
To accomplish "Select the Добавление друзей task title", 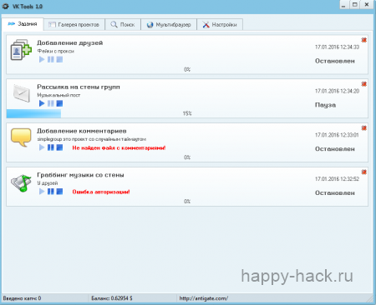I will 70,42.
